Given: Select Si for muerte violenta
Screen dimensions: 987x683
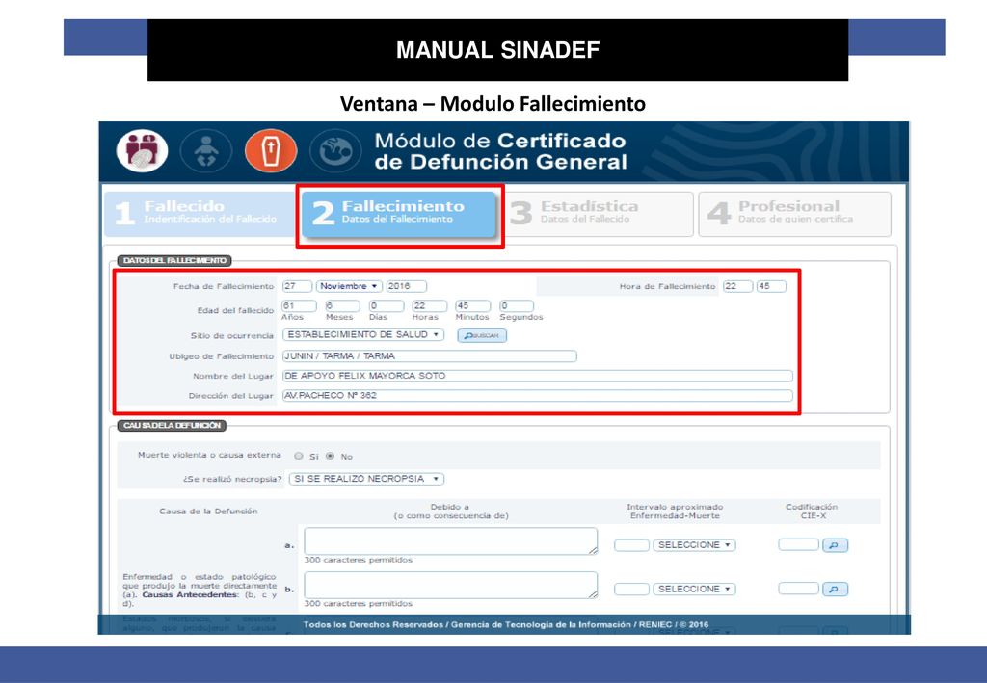Looking at the screenshot, I should 299,456.
